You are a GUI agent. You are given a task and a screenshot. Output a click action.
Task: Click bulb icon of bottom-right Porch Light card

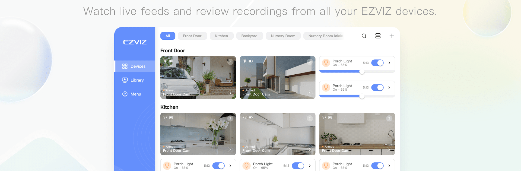(x=326, y=166)
